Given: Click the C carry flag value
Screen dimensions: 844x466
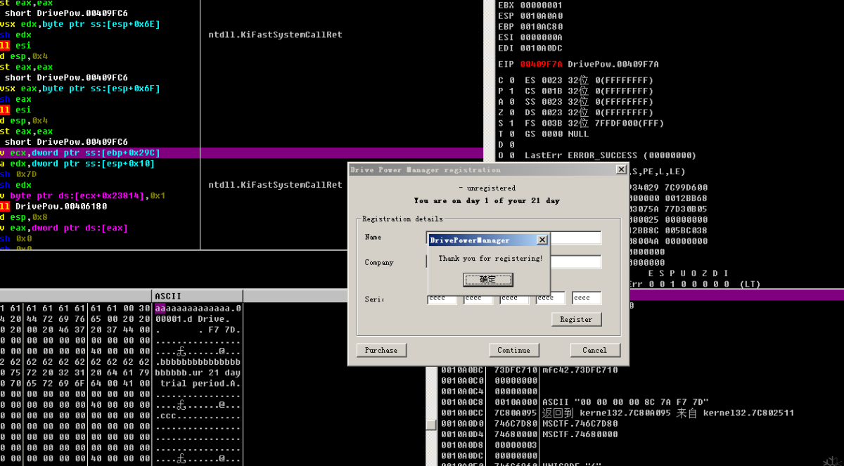Looking at the screenshot, I should click(x=511, y=80).
